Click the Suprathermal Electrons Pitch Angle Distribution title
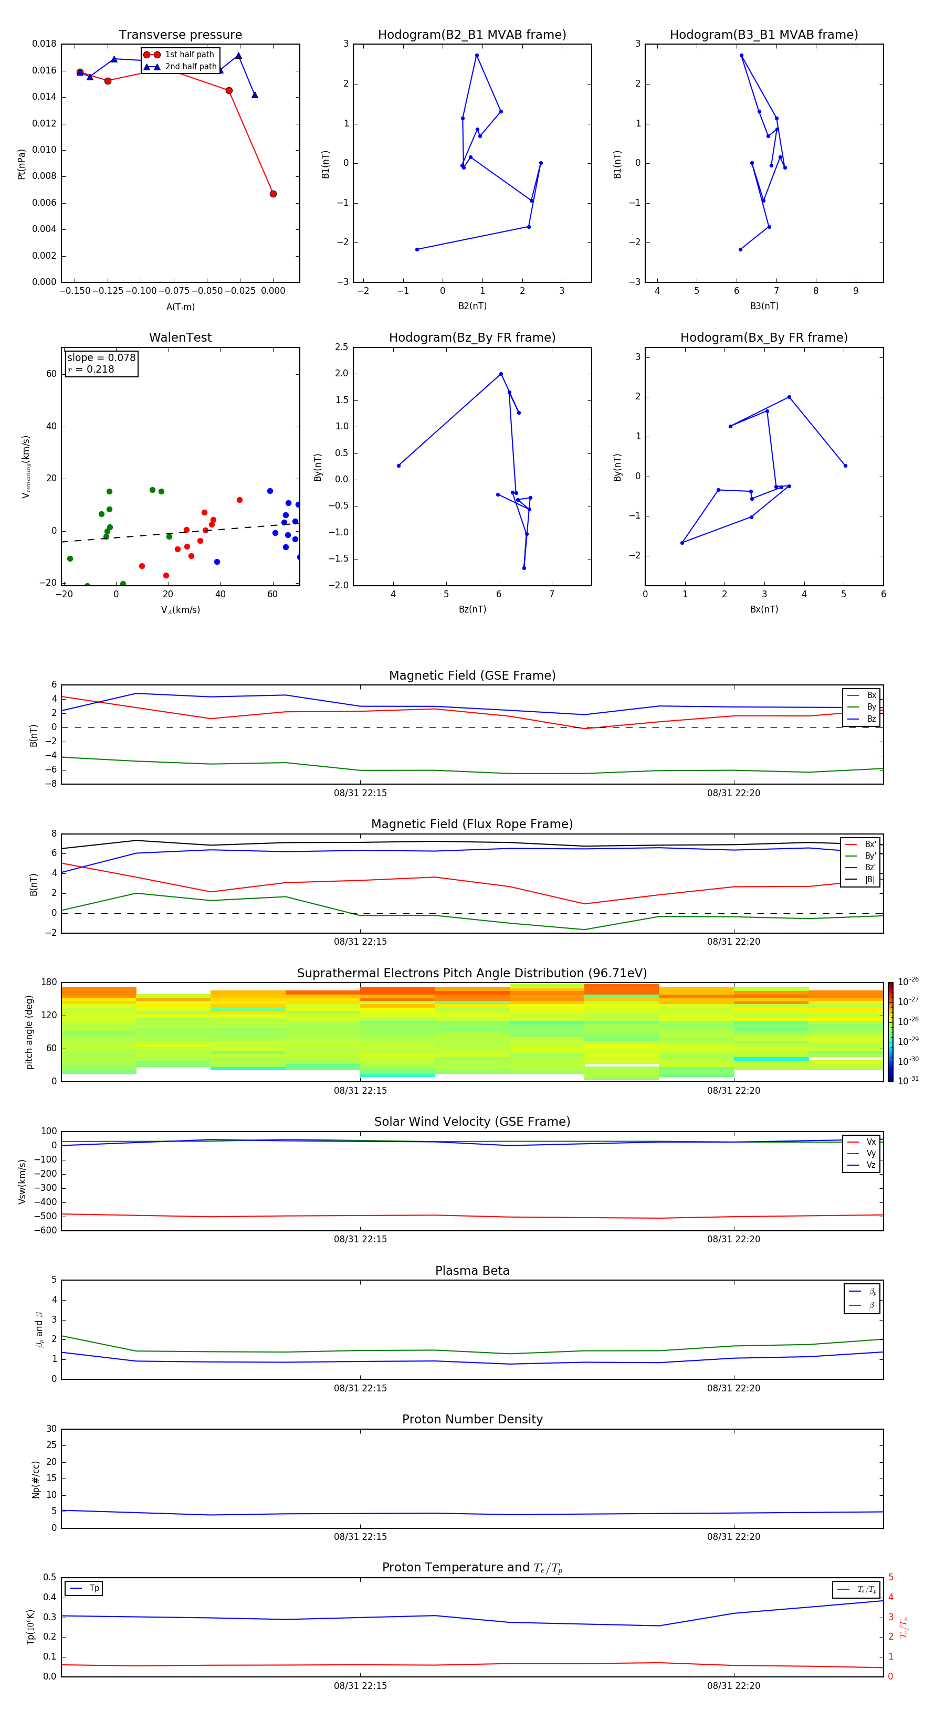The image size is (945, 1732). 472,974
